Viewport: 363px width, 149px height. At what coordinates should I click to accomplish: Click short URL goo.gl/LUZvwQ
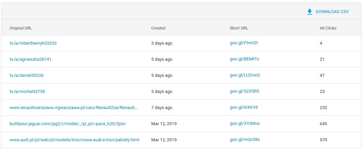point(245,75)
